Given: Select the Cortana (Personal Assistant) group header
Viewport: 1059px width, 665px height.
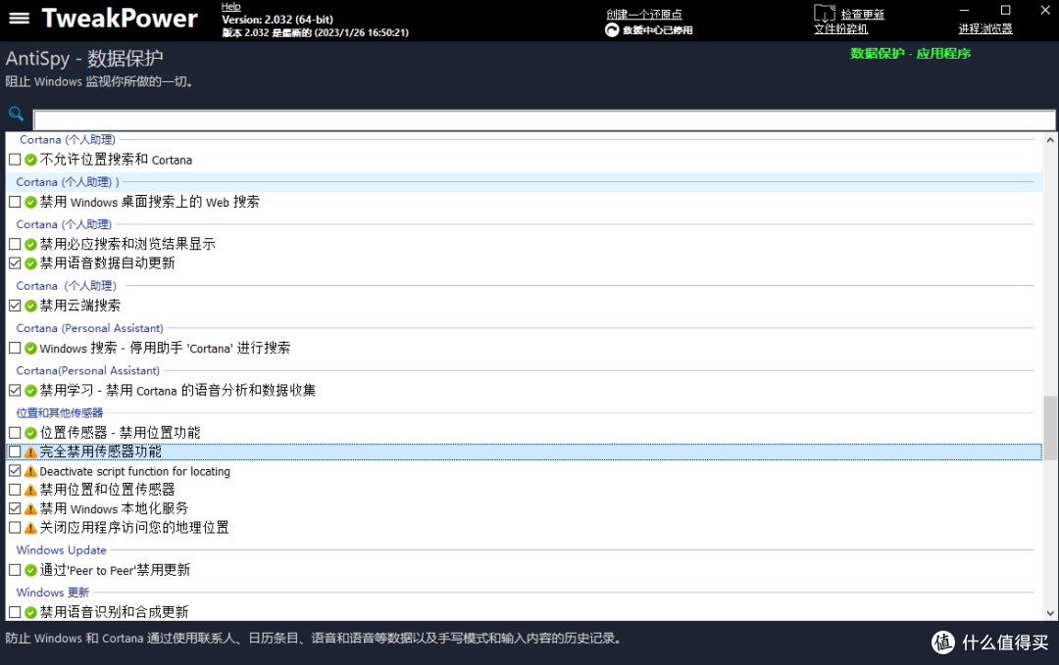Looking at the screenshot, I should click(x=90, y=328).
